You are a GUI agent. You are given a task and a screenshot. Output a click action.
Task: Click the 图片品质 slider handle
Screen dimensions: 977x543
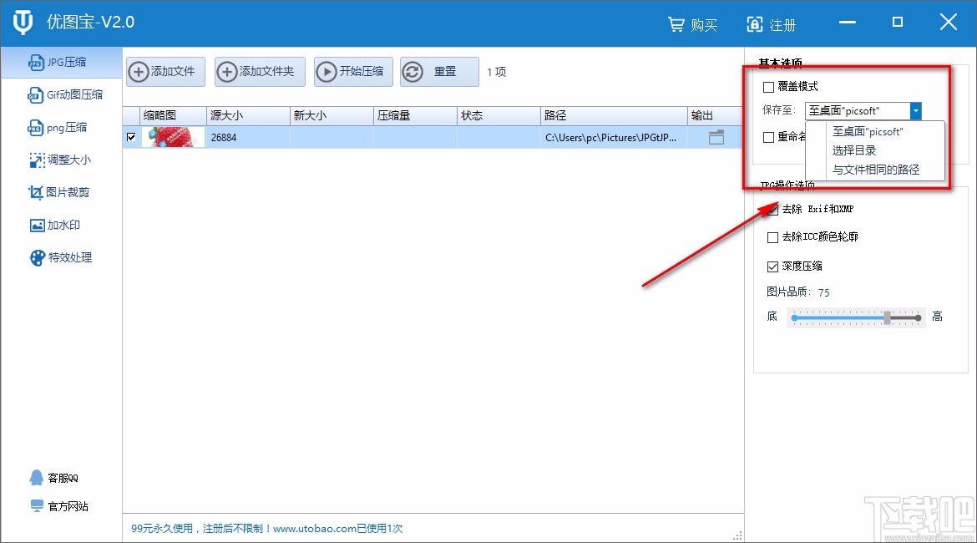click(x=888, y=317)
